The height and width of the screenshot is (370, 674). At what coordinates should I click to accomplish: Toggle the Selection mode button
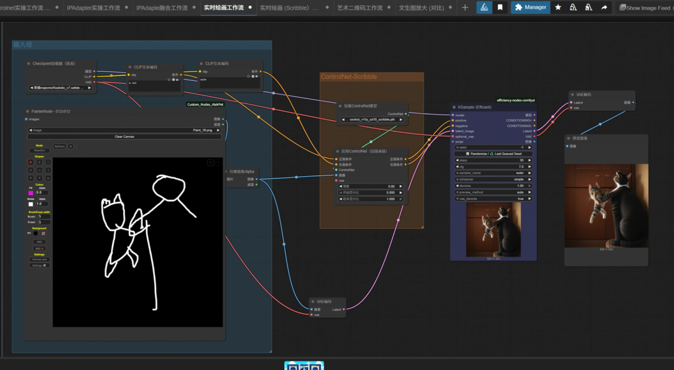[39, 151]
